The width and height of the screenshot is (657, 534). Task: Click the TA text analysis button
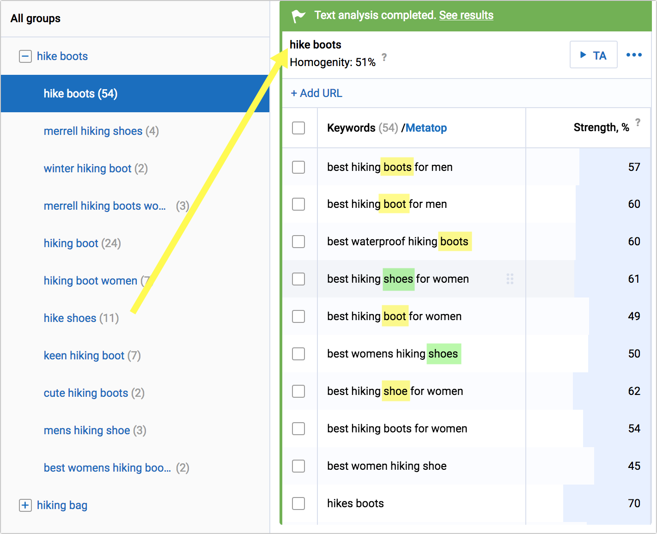593,55
